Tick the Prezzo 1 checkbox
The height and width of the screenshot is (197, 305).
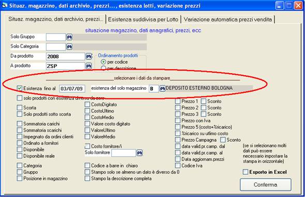pos(178,101)
